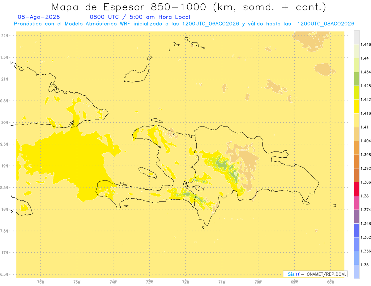
Task: Click the legend value '1.404'
Action: pyautogui.click(x=365, y=141)
